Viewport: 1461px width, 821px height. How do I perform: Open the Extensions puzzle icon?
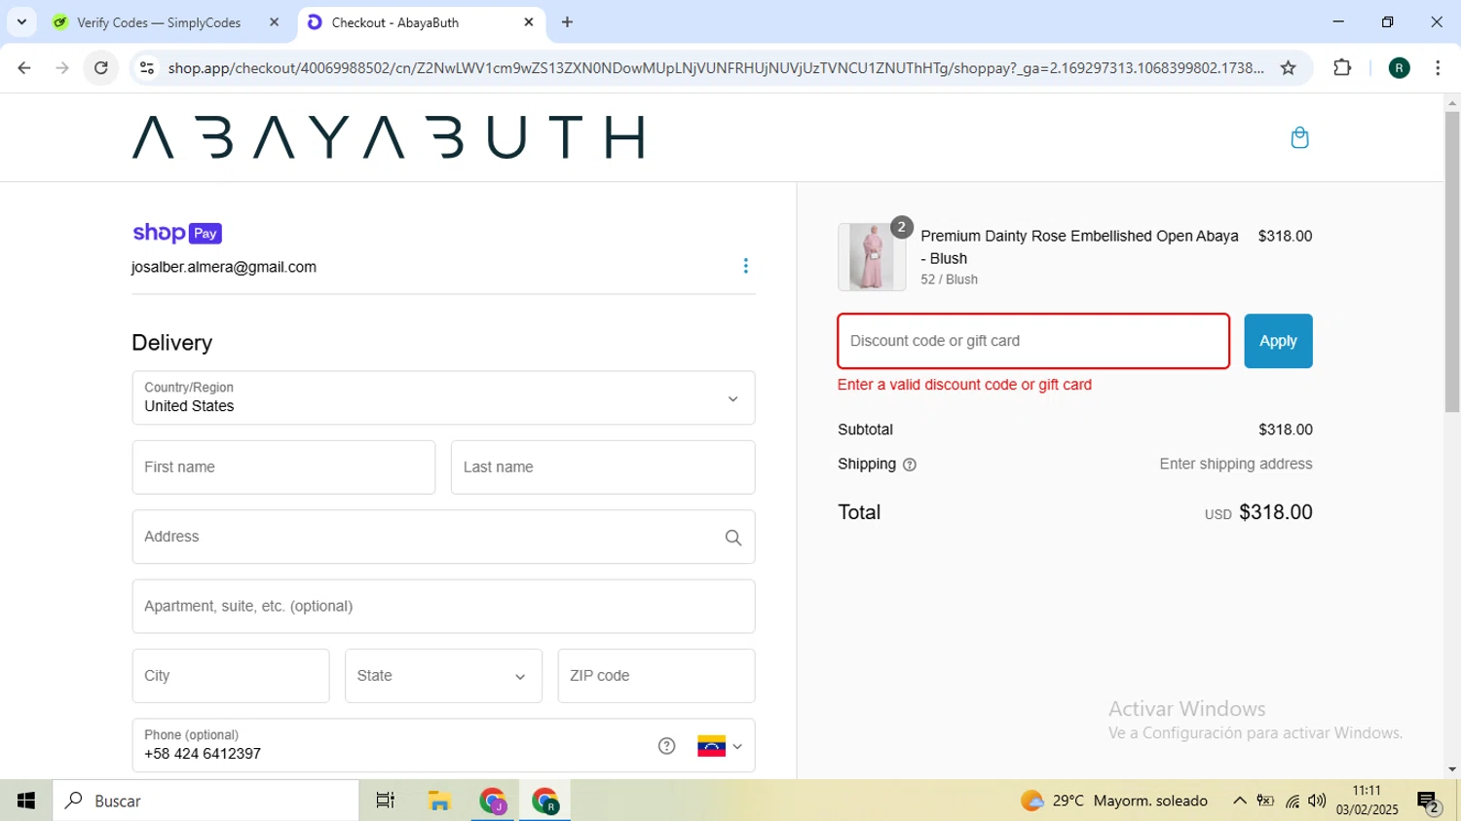click(1342, 68)
